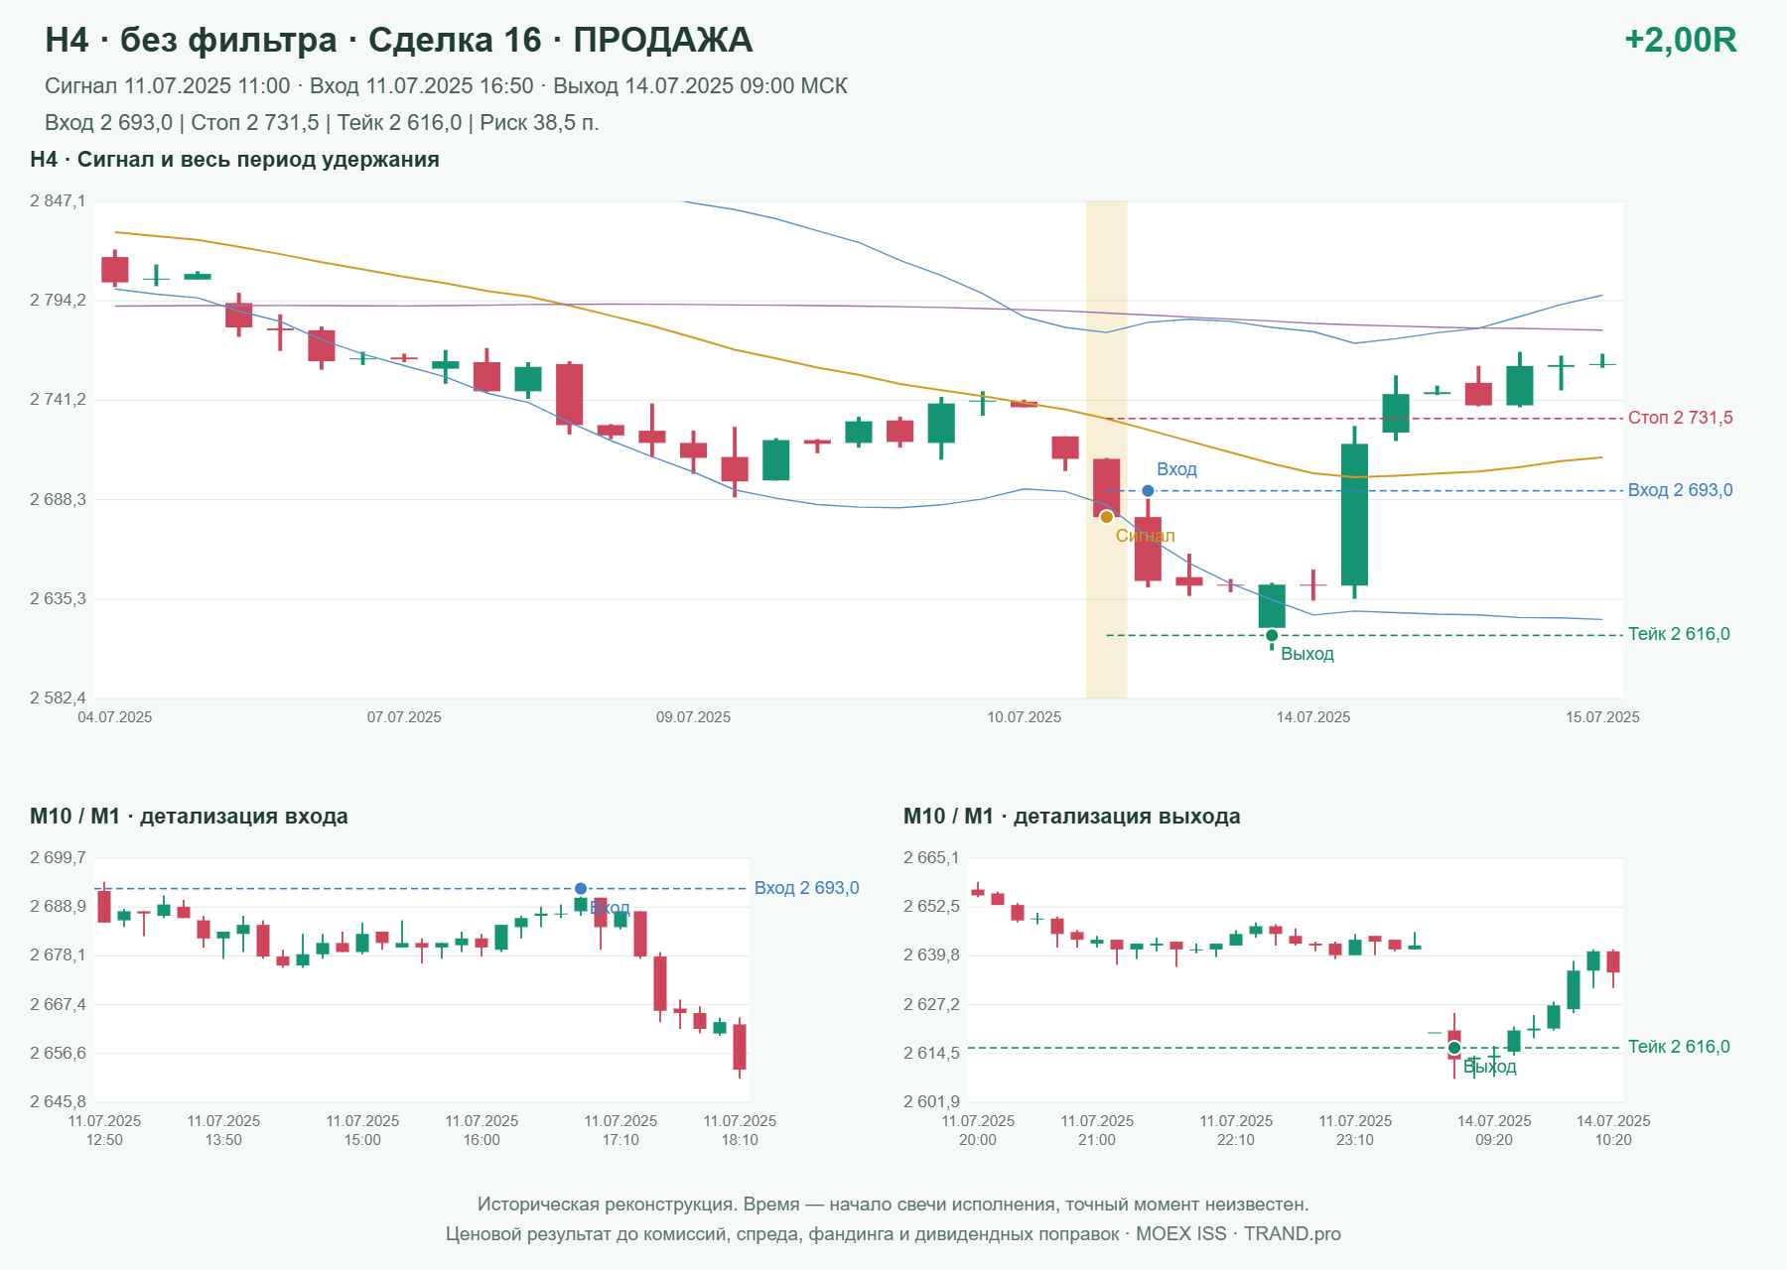Click the Стоп 2 731,5 level label
Viewport: 1787px width, 1270px height.
click(1681, 418)
